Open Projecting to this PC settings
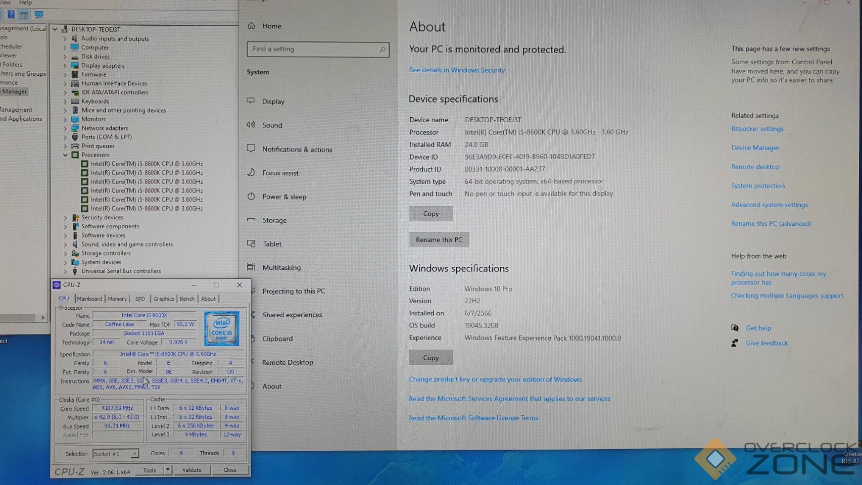 coord(294,291)
